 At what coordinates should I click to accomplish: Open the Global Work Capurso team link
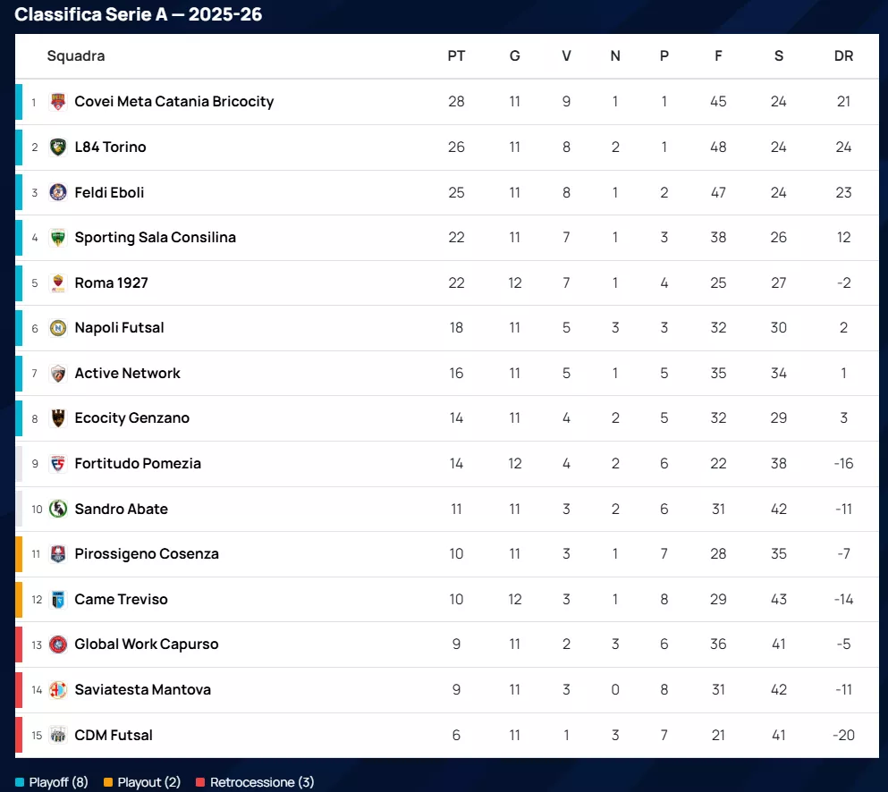coord(147,645)
